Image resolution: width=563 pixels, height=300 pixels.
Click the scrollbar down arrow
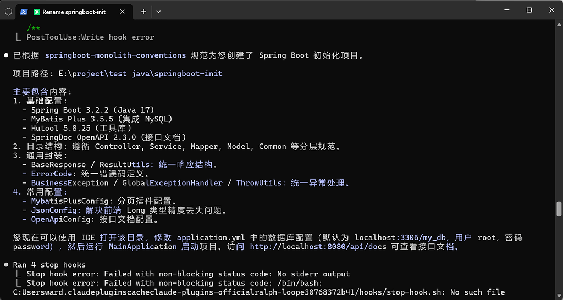click(x=559, y=296)
